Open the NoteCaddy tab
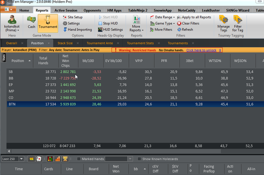The height and width of the screenshot is (175, 264). (187, 11)
